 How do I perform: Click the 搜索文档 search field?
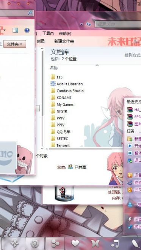click(118, 24)
